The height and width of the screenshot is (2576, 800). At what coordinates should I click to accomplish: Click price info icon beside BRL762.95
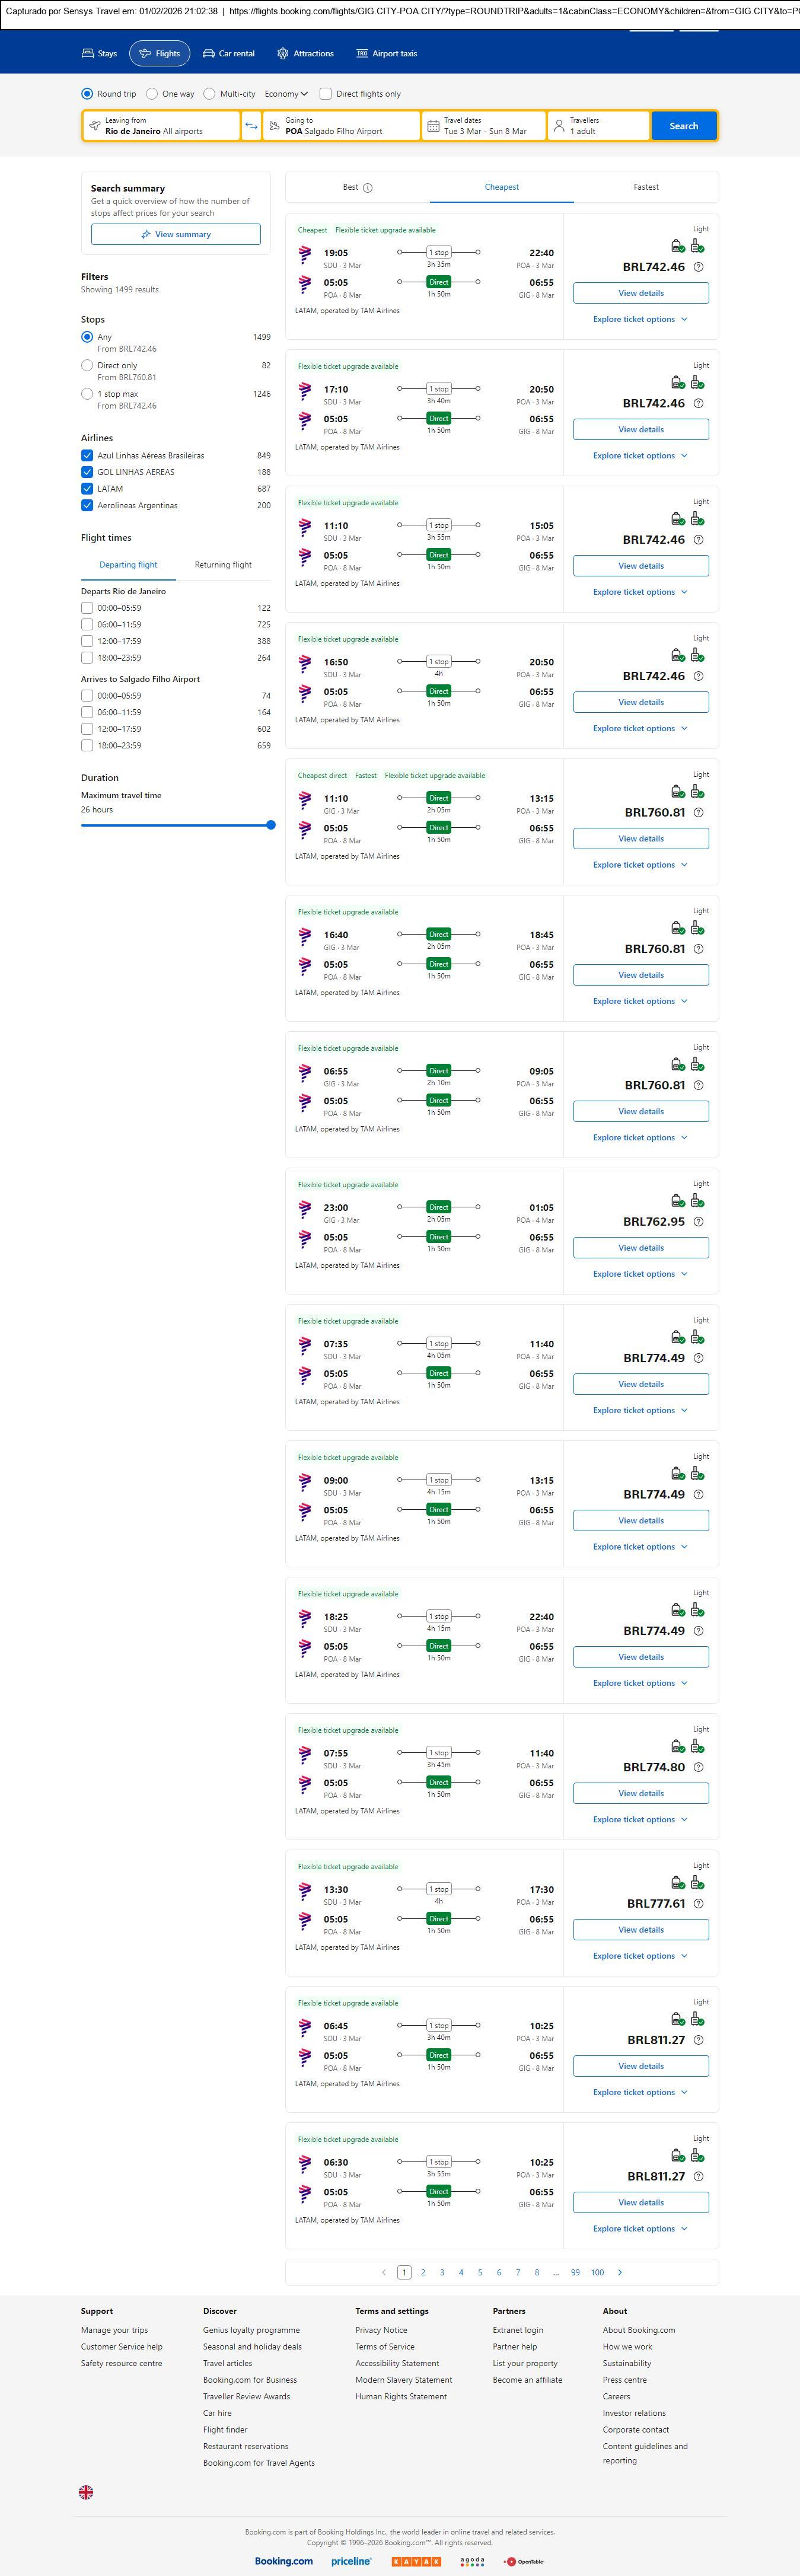click(x=698, y=1221)
